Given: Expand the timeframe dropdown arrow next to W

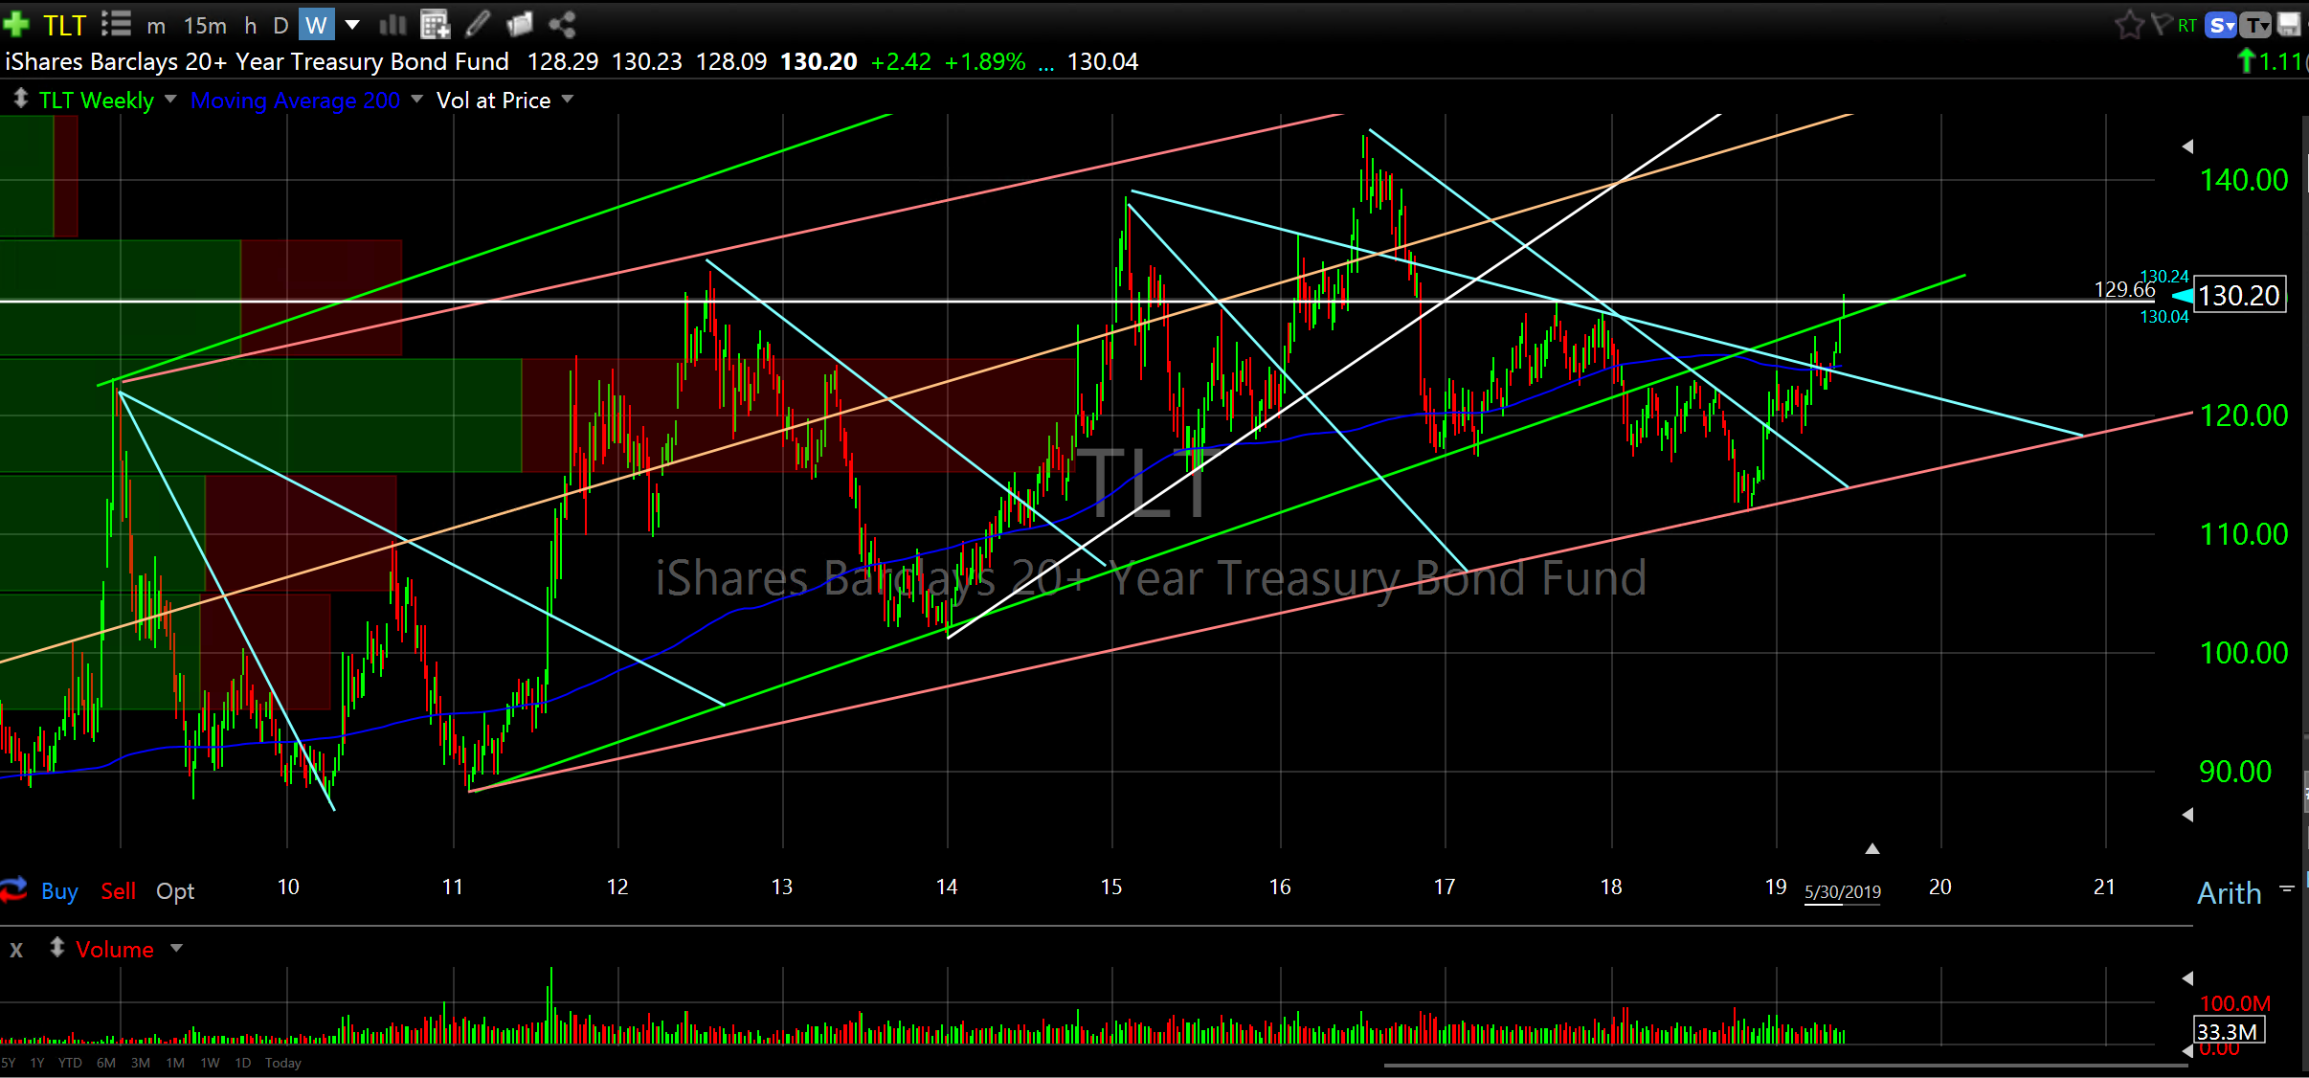Looking at the screenshot, I should click(x=352, y=25).
